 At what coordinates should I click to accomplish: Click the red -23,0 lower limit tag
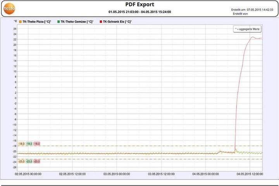[x=37, y=161]
